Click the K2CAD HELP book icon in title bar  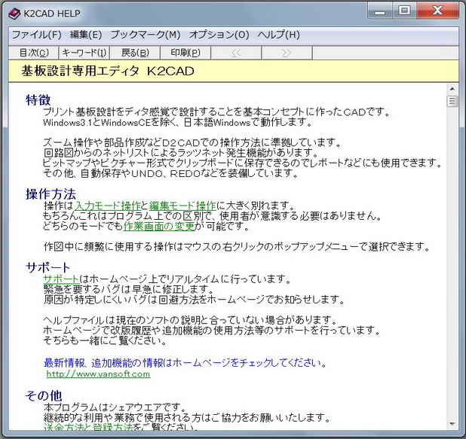coord(14,14)
